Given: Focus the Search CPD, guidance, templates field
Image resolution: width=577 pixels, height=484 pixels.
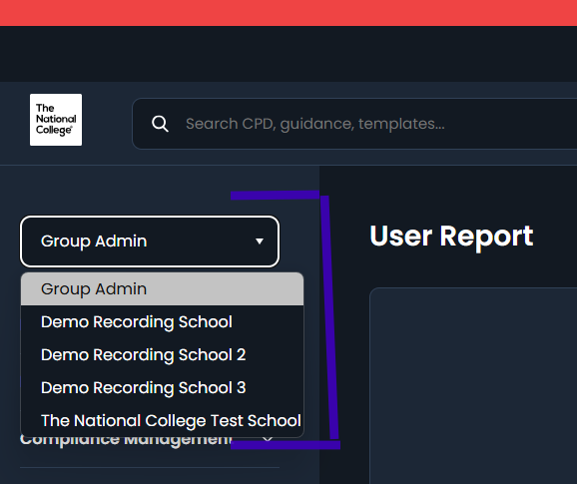Looking at the screenshot, I should (x=354, y=124).
